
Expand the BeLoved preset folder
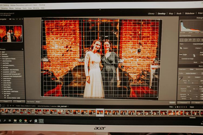pyautogui.click(x=1, y=54)
